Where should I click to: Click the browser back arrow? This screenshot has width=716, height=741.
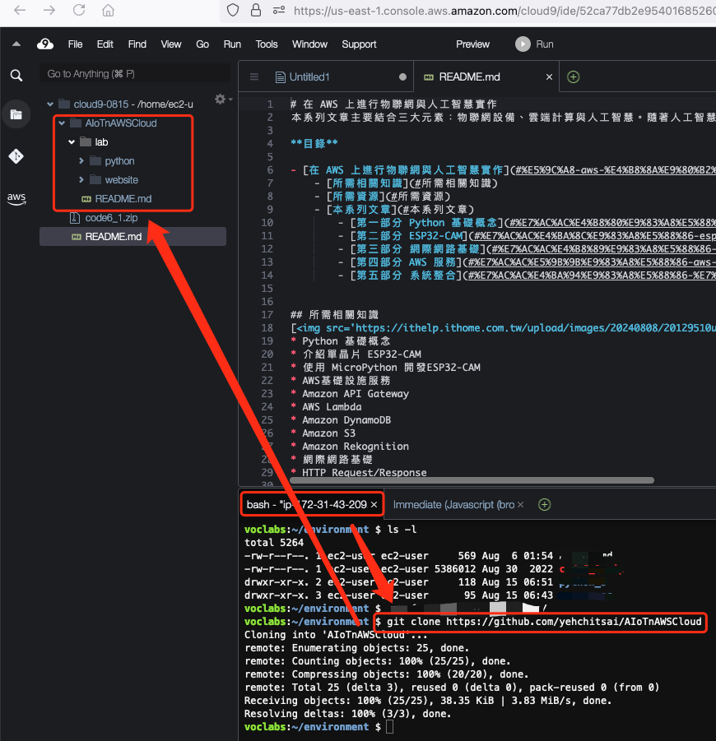[x=20, y=10]
